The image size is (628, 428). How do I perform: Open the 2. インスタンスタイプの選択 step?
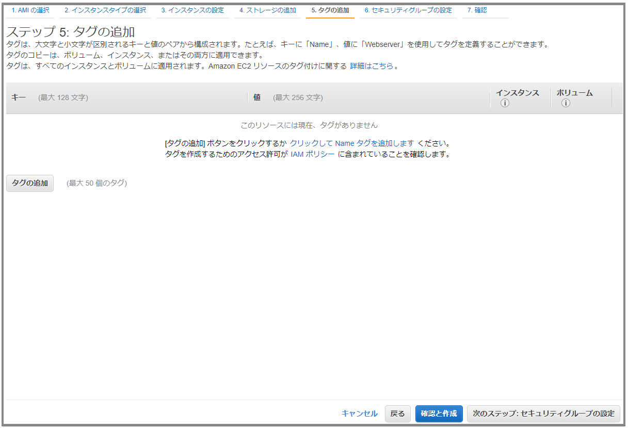[105, 10]
